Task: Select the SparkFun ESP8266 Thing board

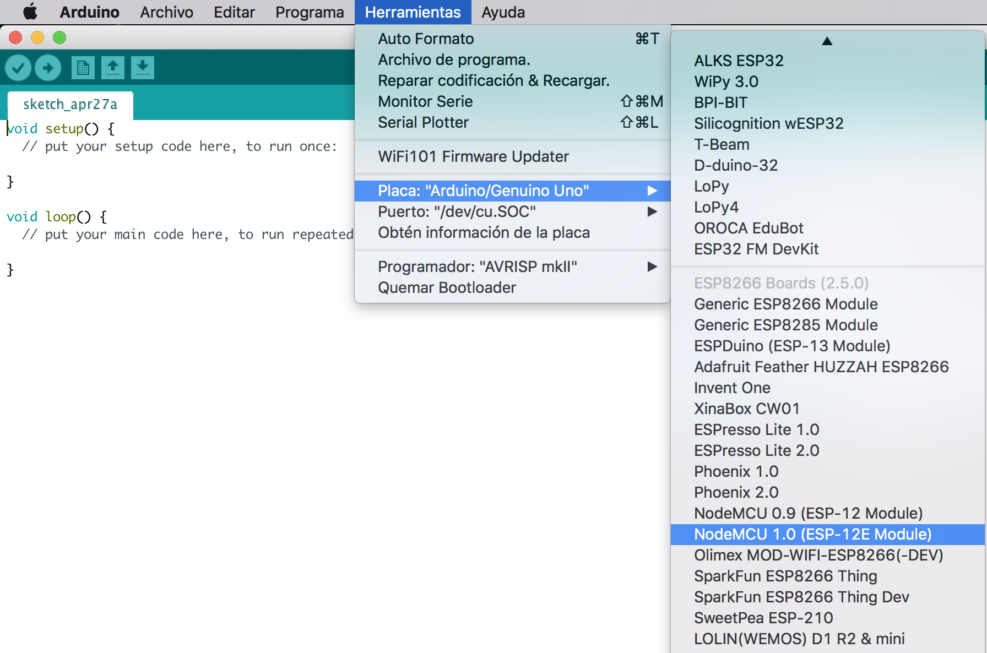Action: point(828,576)
